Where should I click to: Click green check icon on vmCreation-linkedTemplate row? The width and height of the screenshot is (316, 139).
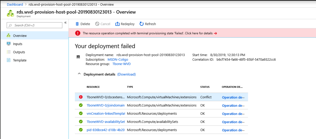81,113
